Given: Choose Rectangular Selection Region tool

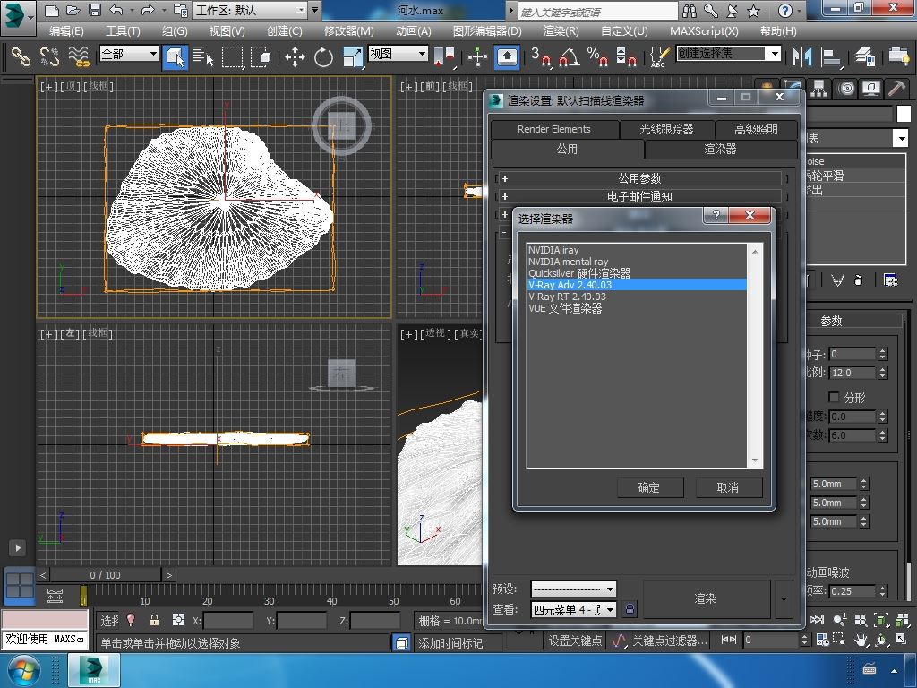Looking at the screenshot, I should click(x=232, y=56).
